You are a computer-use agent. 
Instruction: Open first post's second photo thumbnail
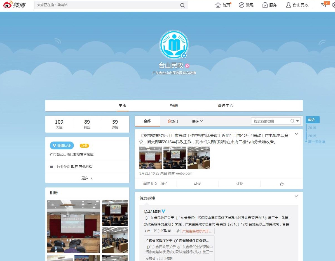click(x=175, y=158)
